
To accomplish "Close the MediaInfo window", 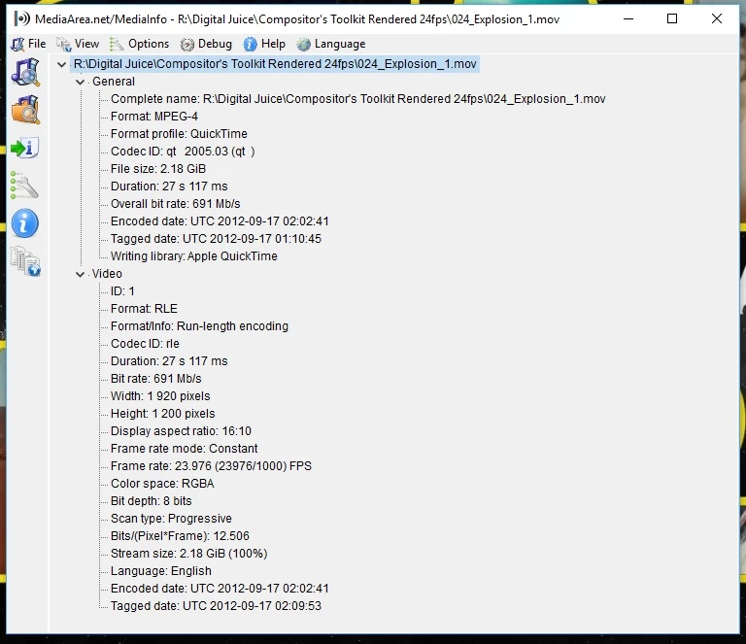I will click(x=717, y=19).
